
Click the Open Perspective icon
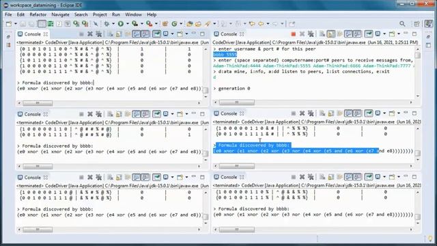pyautogui.click(x=417, y=24)
